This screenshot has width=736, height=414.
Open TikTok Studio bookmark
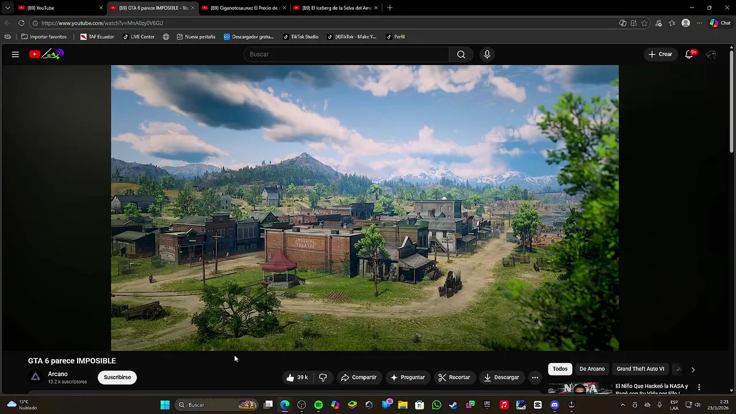pos(300,37)
